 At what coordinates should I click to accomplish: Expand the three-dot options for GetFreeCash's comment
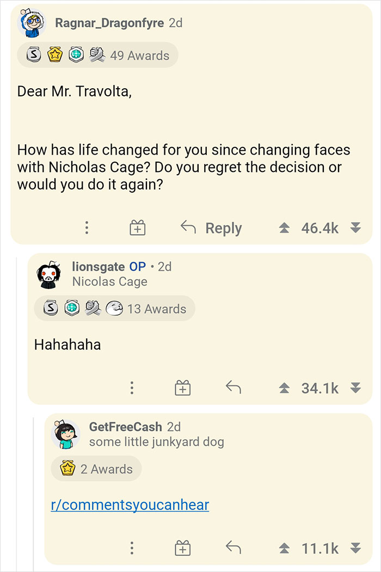pos(132,548)
